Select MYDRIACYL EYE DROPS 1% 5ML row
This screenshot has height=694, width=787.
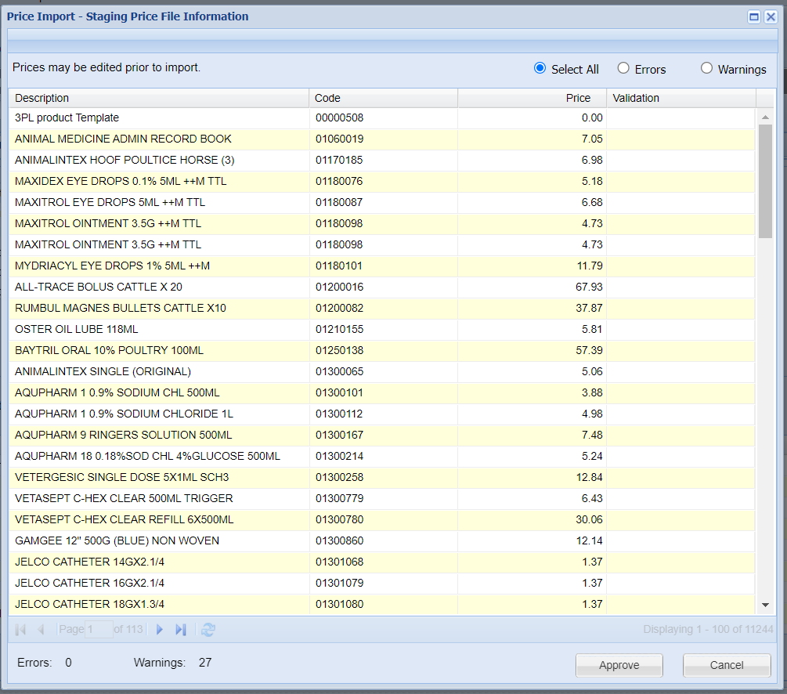tap(381, 266)
